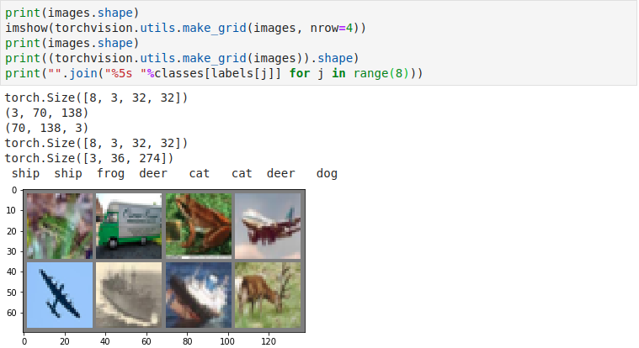The width and height of the screenshot is (639, 348).
Task: Click the 'frog' label in output
Action: (x=110, y=173)
